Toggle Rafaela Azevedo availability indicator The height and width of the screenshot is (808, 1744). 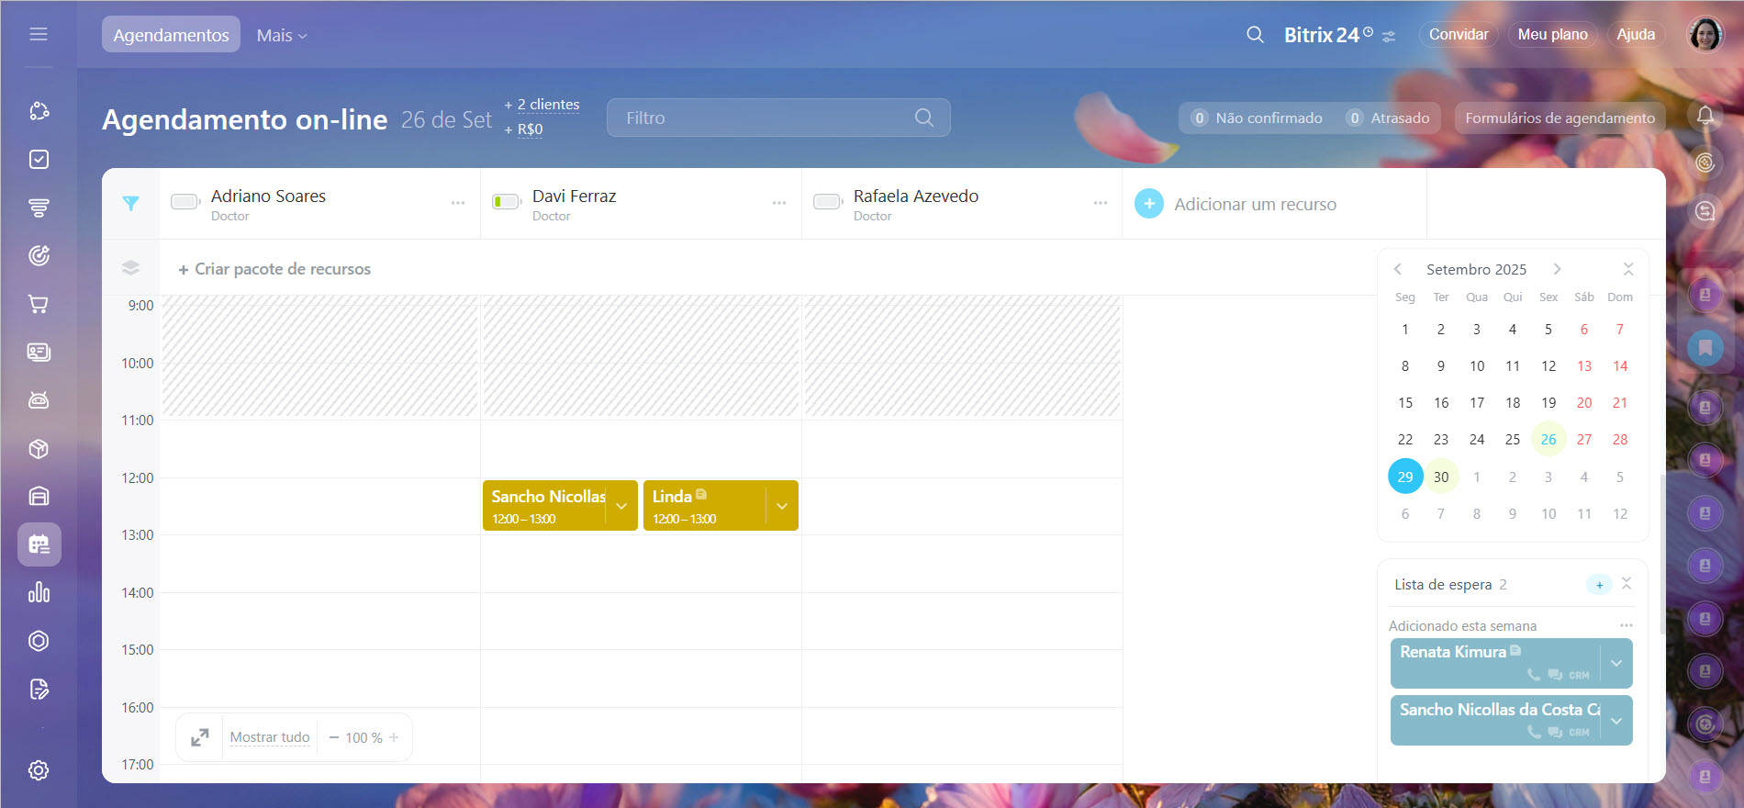tap(828, 202)
